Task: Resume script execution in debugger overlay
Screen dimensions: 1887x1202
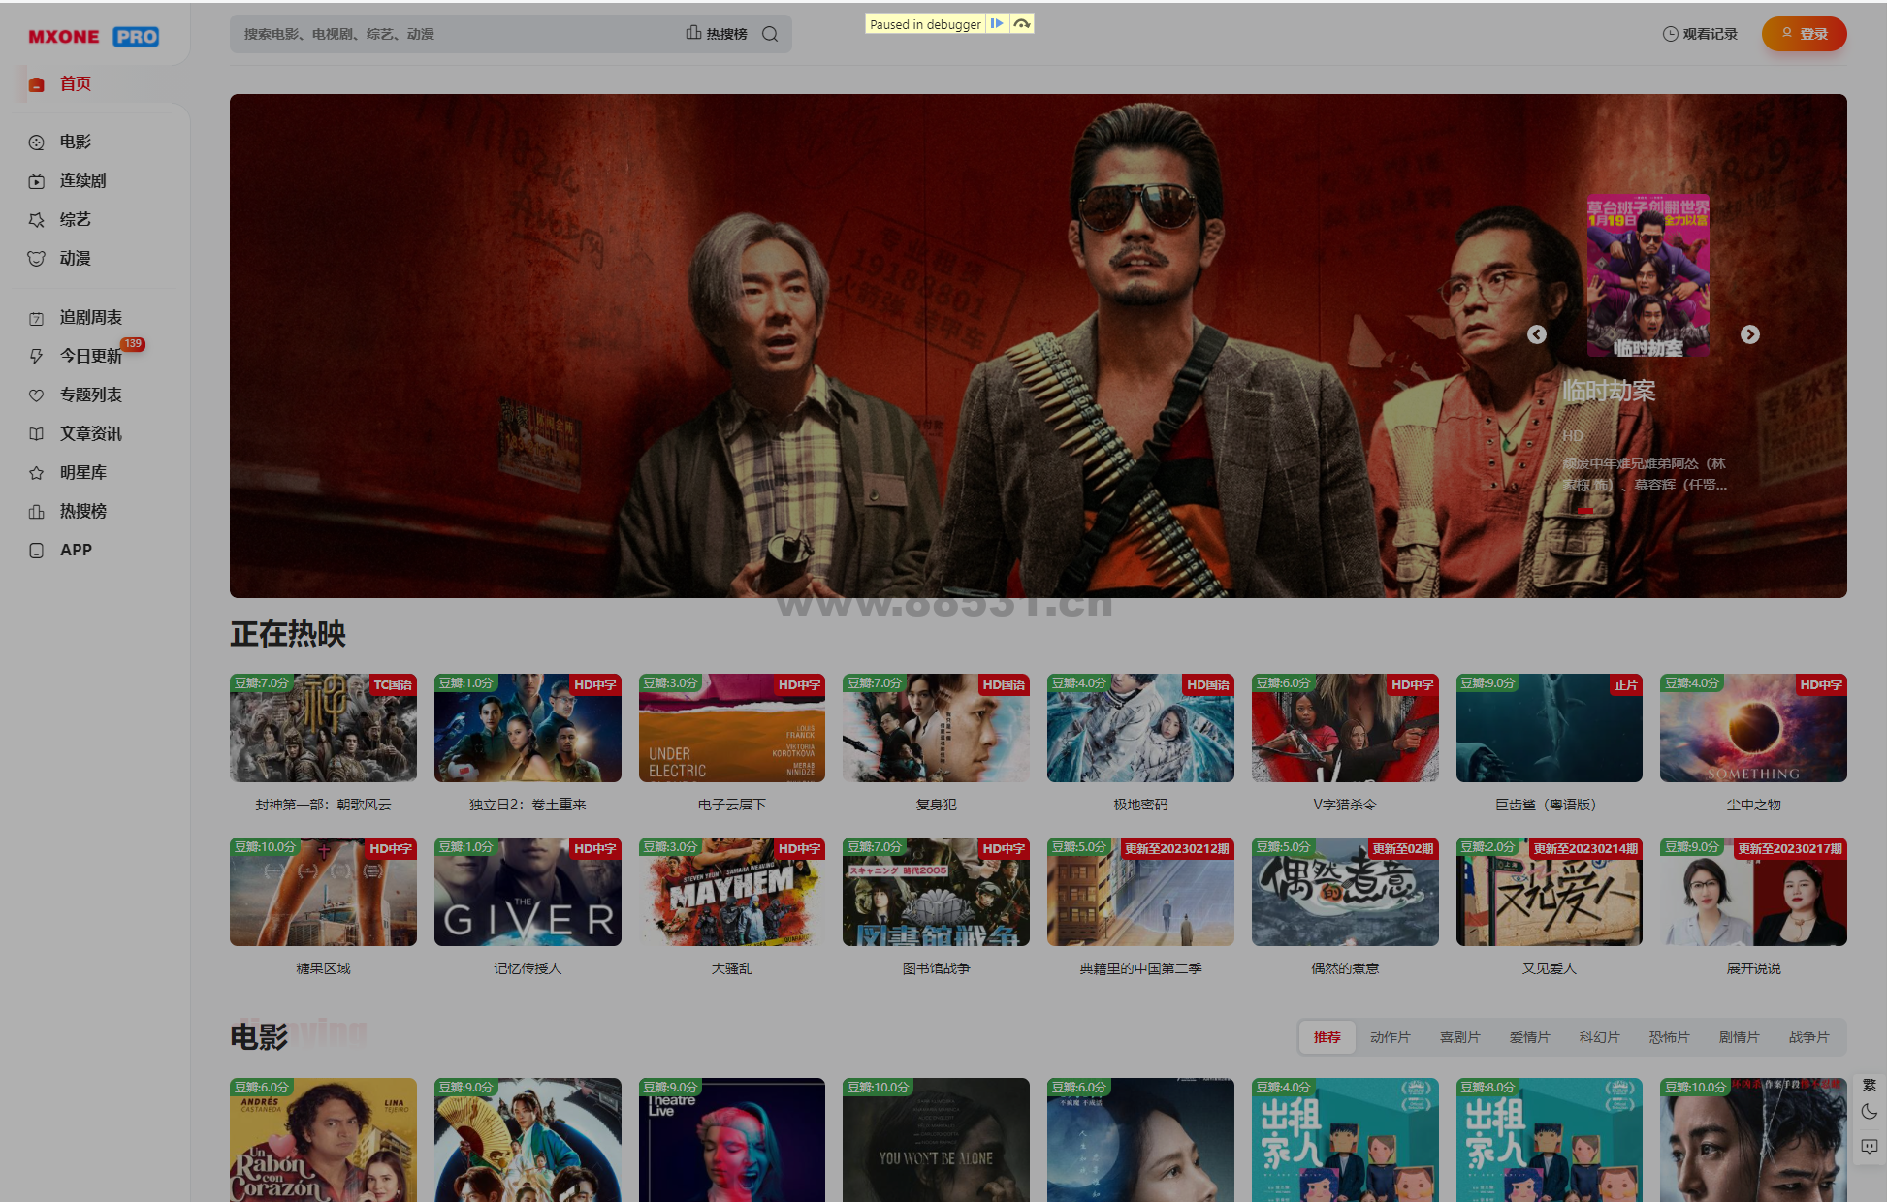Action: pos(997,24)
